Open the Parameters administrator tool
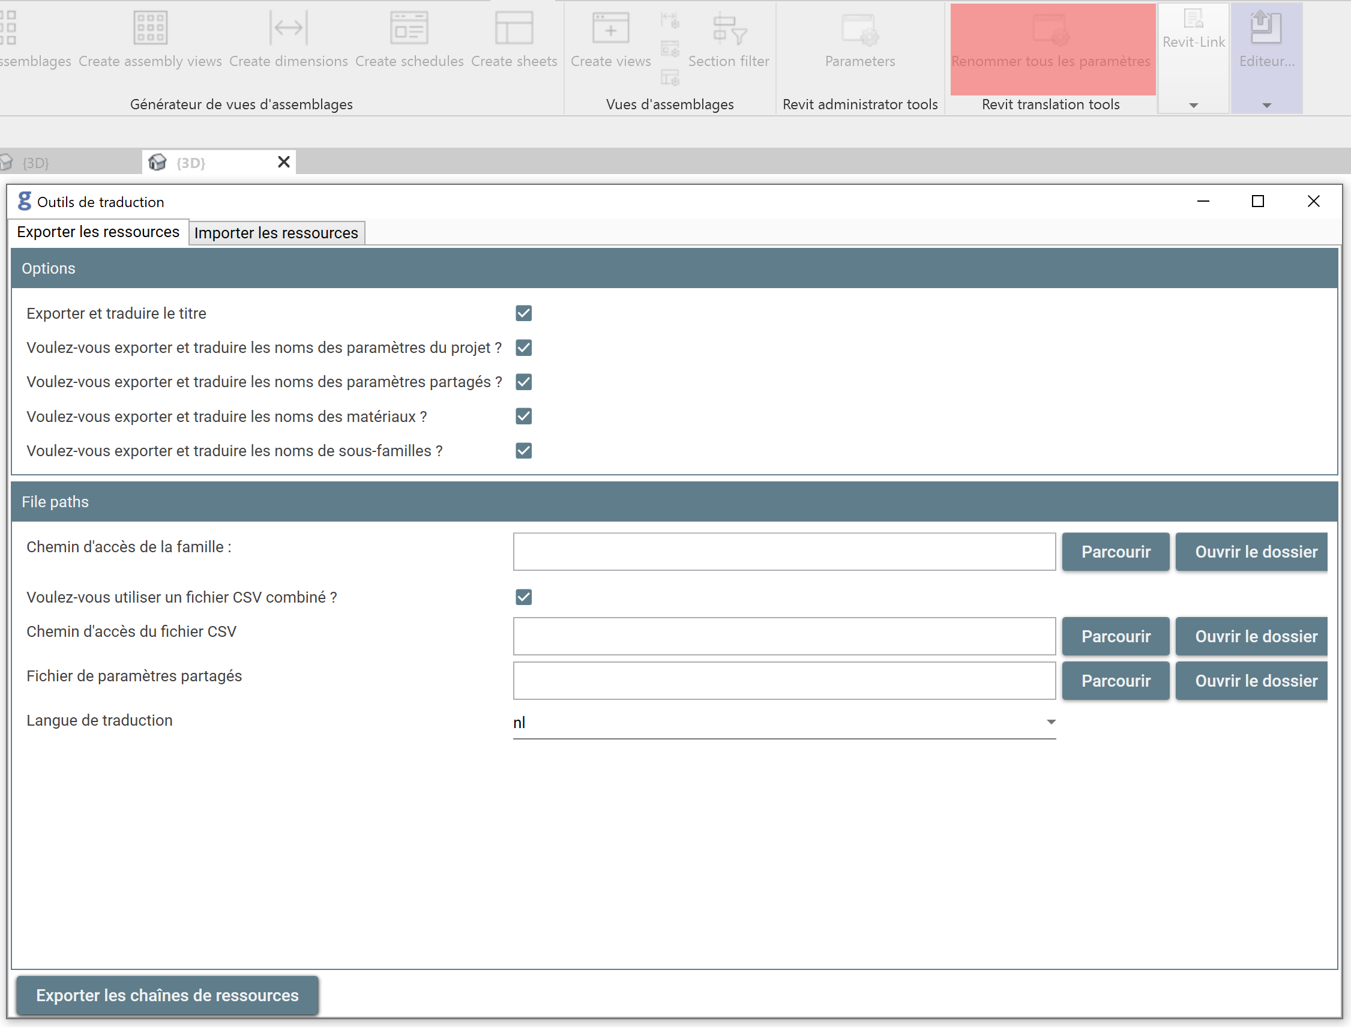 (x=859, y=31)
